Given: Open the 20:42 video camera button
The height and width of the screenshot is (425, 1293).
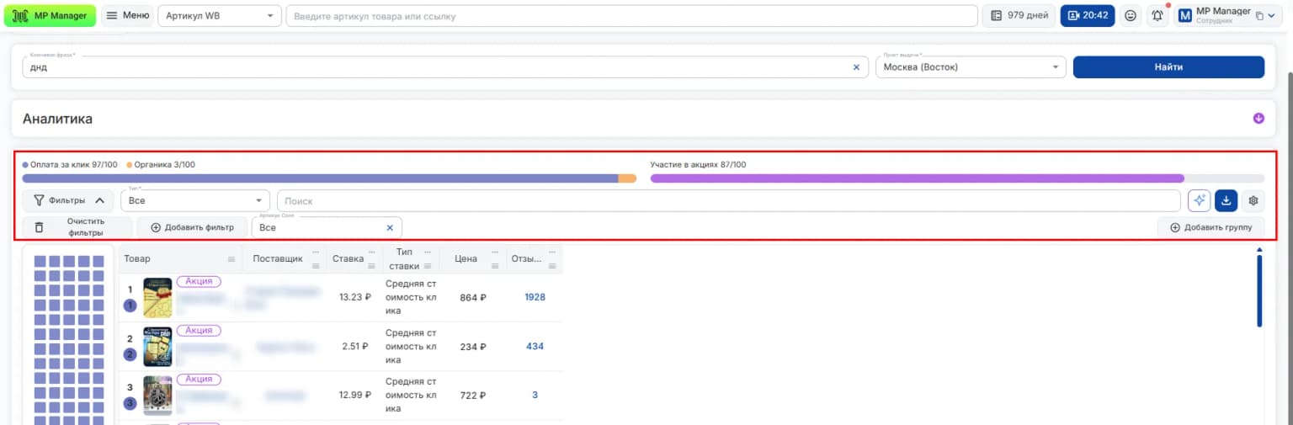Looking at the screenshot, I should click(1088, 15).
